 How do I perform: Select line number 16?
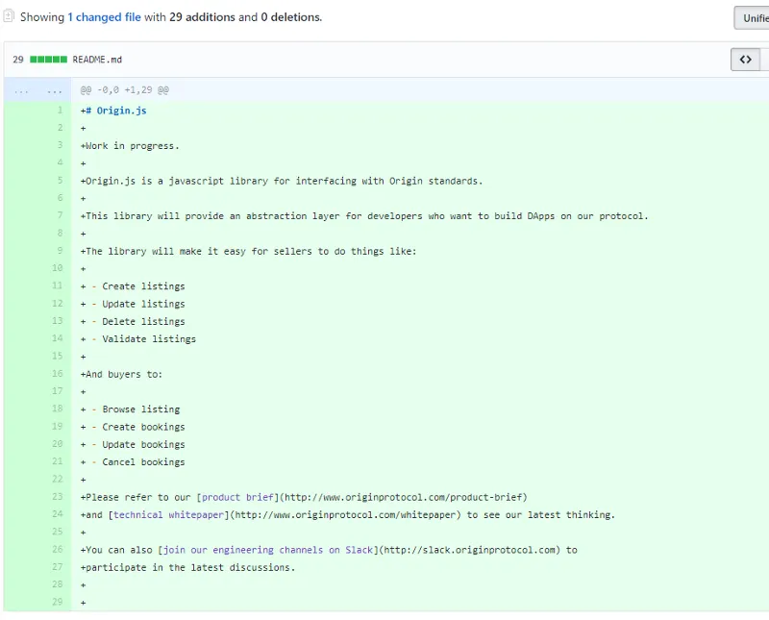pyautogui.click(x=58, y=373)
